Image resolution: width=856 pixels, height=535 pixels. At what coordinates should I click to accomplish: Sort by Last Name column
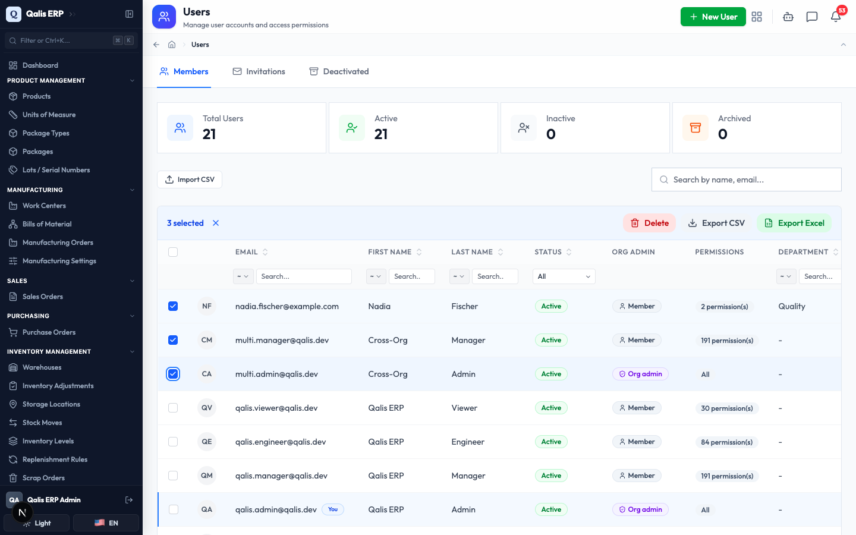click(x=477, y=252)
